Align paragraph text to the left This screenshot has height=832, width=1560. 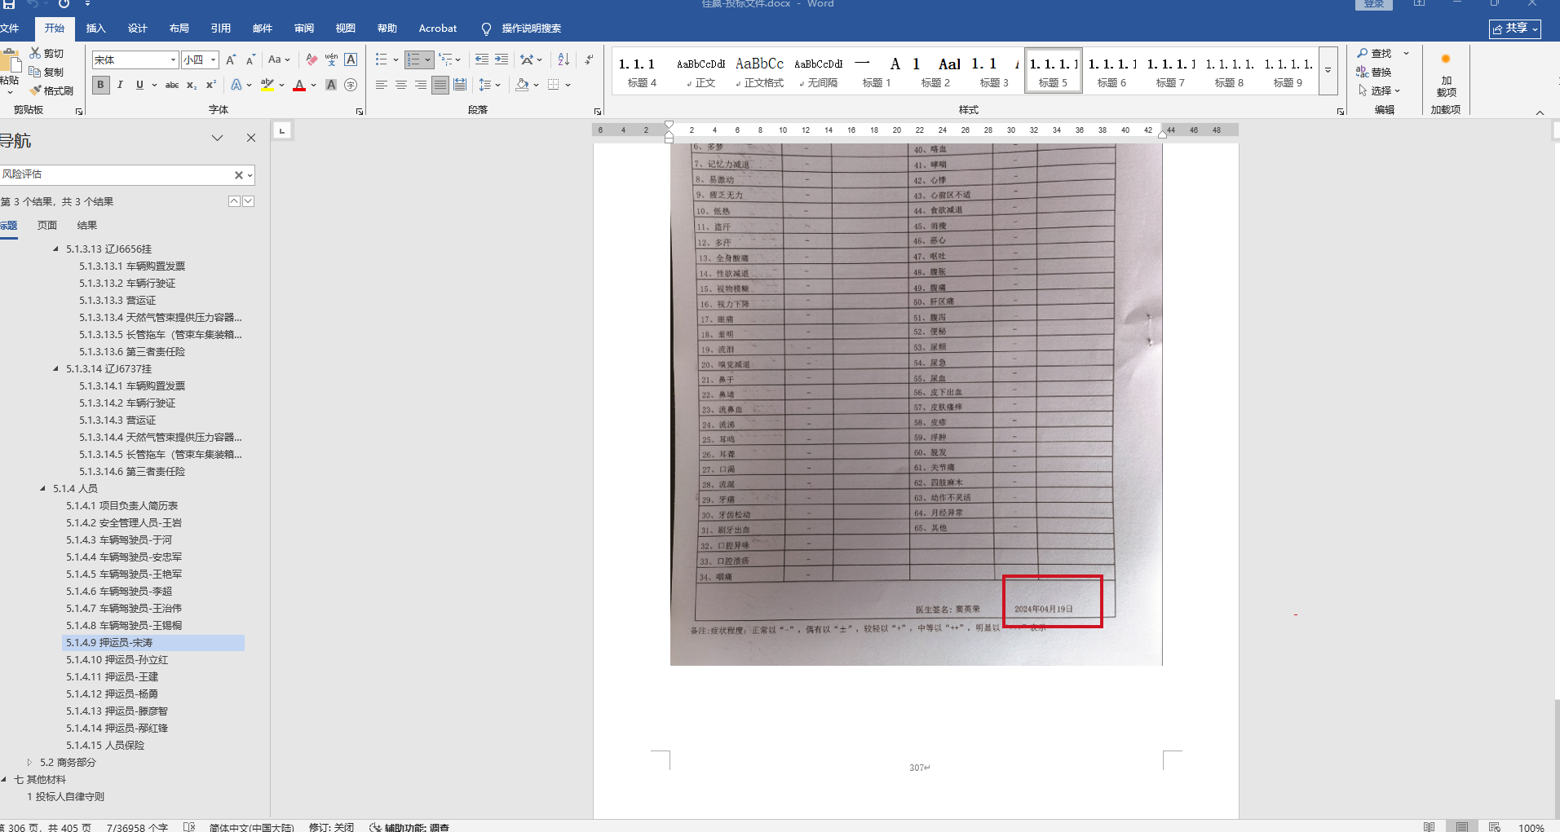click(x=381, y=85)
